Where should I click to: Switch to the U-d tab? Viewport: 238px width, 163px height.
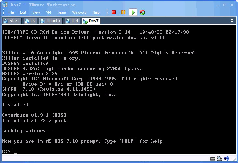tap(72, 21)
